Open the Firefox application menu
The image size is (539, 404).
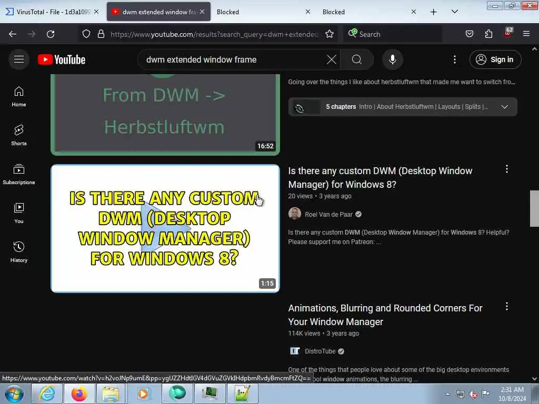(526, 34)
